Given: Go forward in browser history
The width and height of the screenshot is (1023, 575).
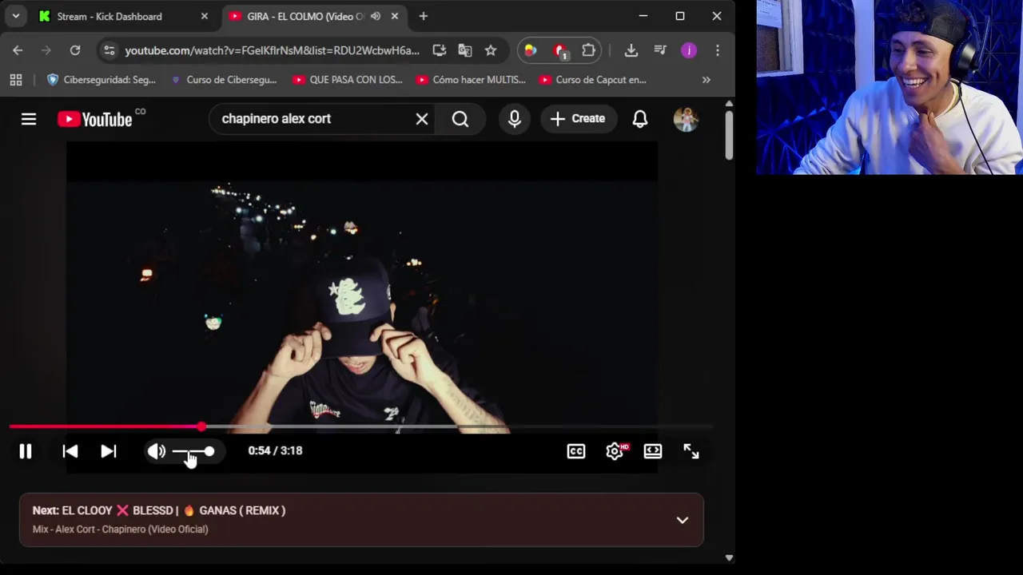Looking at the screenshot, I should coord(46,50).
